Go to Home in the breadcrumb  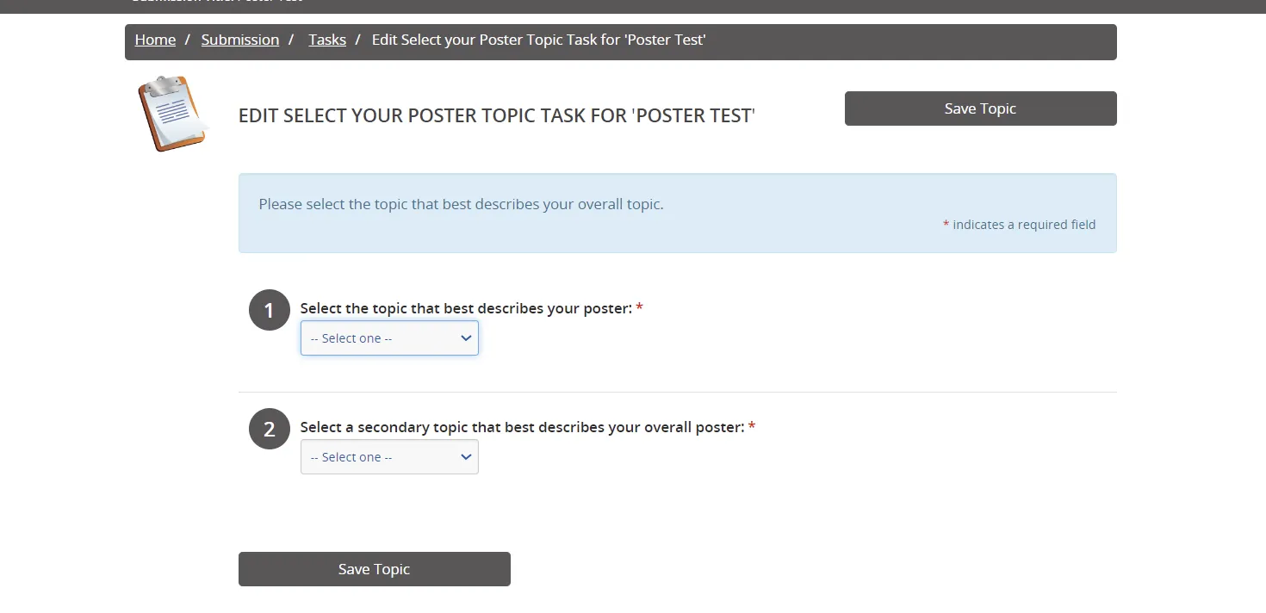pos(155,40)
